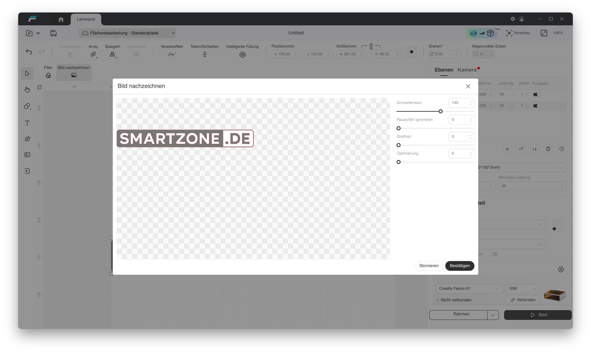Click the Rauschen ignorieren slider handle

pos(399,128)
